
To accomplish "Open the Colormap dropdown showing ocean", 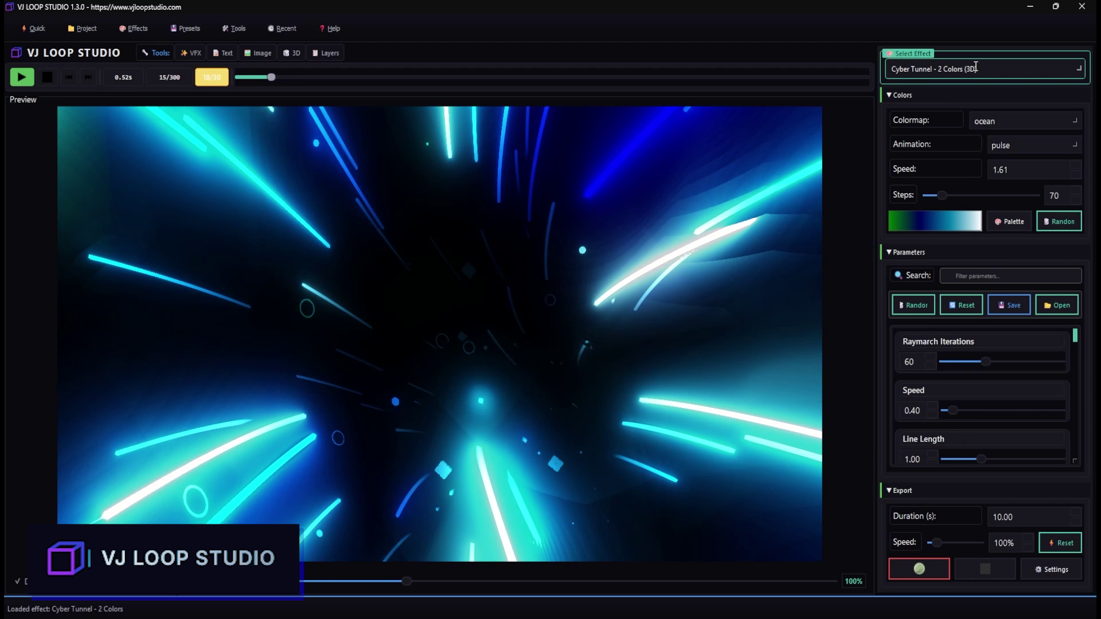I will click(x=1025, y=120).
